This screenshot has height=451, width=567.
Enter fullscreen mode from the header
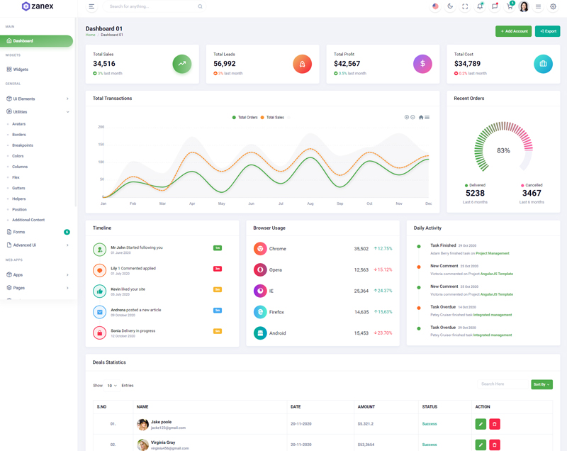click(x=465, y=6)
